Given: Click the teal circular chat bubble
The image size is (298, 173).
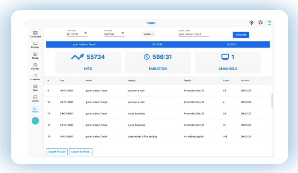Looking at the screenshot, I should pos(35,121).
